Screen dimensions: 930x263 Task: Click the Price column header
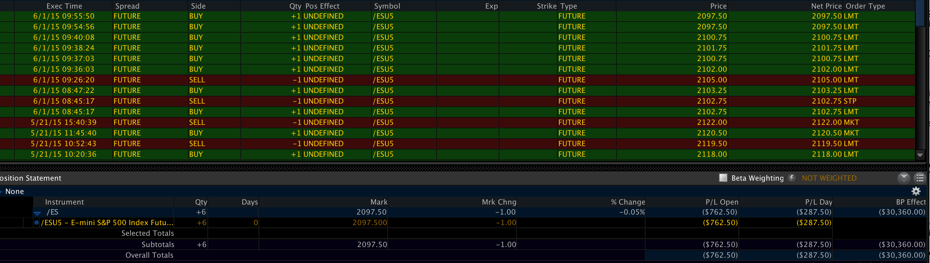[x=718, y=6]
